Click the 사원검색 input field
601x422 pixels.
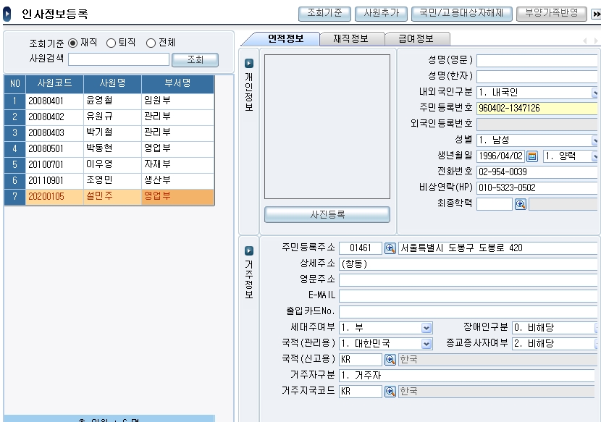pyautogui.click(x=118, y=59)
